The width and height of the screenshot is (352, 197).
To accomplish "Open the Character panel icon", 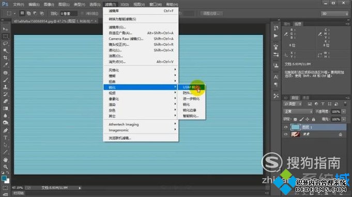I will (x=276, y=77).
